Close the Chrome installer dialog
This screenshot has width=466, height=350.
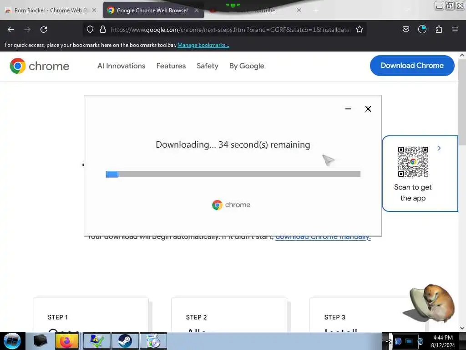368,109
